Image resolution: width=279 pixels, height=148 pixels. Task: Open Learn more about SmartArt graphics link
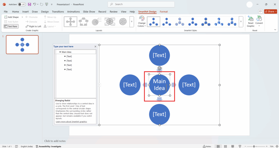(71, 122)
